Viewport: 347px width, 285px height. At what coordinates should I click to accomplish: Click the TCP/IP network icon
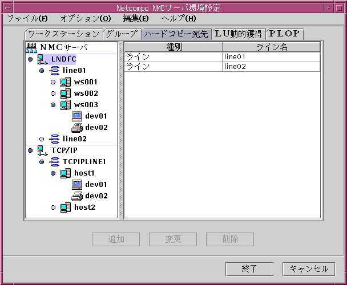pos(42,150)
